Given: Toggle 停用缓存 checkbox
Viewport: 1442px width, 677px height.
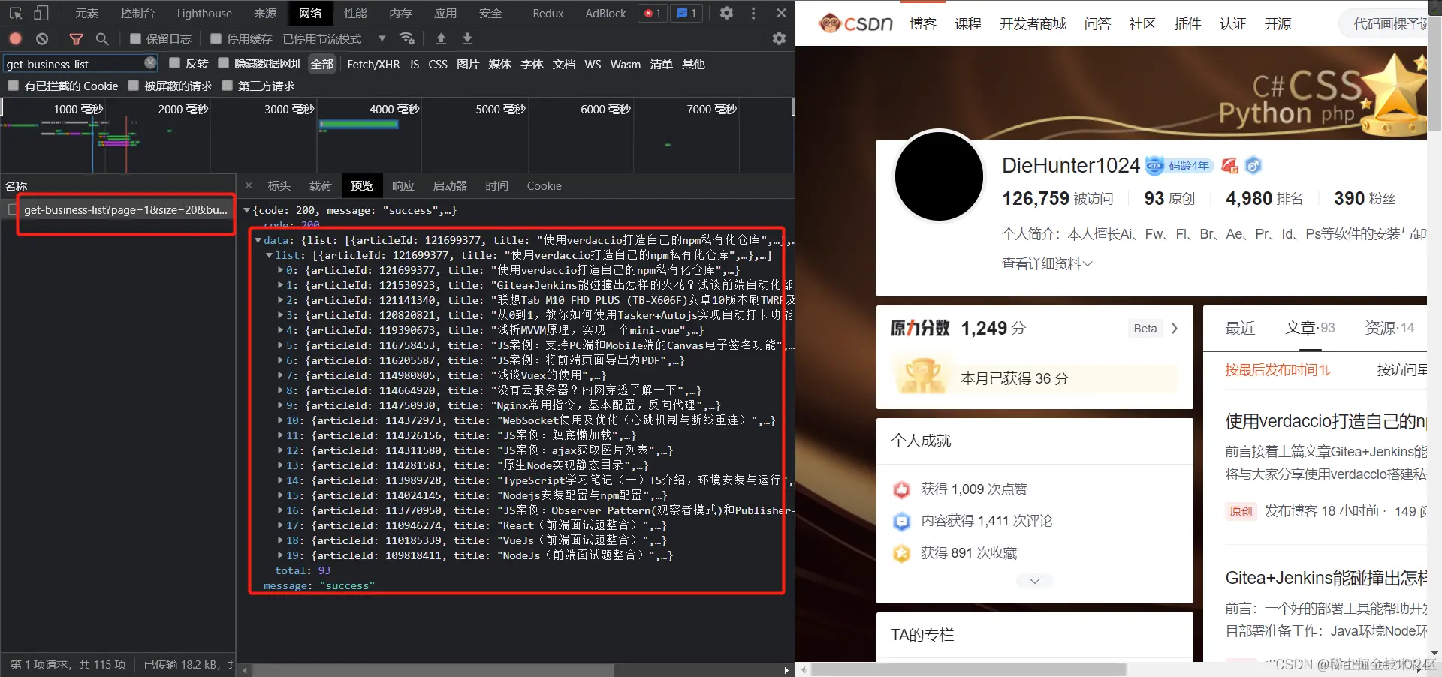Looking at the screenshot, I should [216, 38].
